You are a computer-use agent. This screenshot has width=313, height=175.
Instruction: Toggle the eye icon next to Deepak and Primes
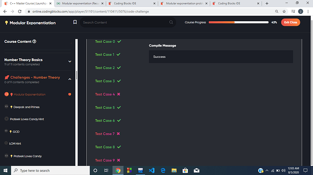pyautogui.click(x=6, y=107)
